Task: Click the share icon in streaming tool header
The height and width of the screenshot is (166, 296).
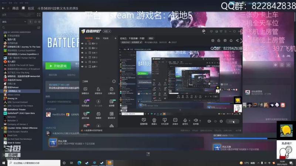Action: pyautogui.click(x=237, y=41)
